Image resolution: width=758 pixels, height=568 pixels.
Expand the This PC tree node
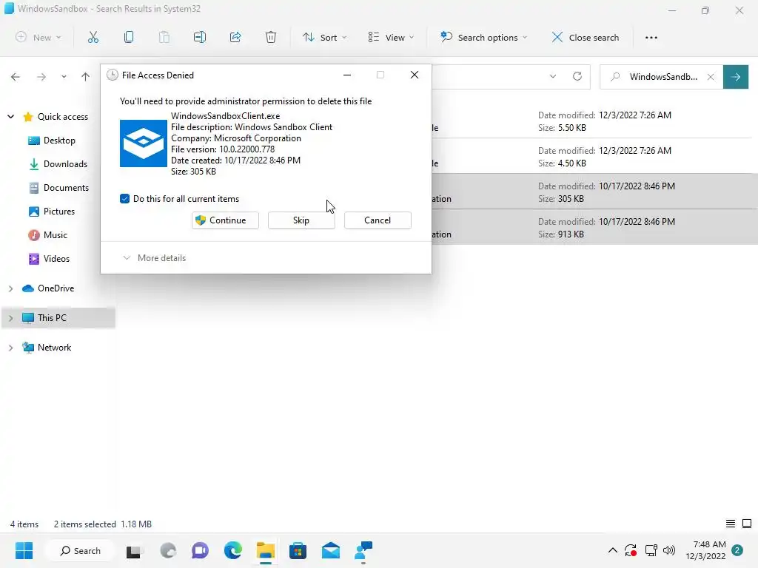(10, 318)
